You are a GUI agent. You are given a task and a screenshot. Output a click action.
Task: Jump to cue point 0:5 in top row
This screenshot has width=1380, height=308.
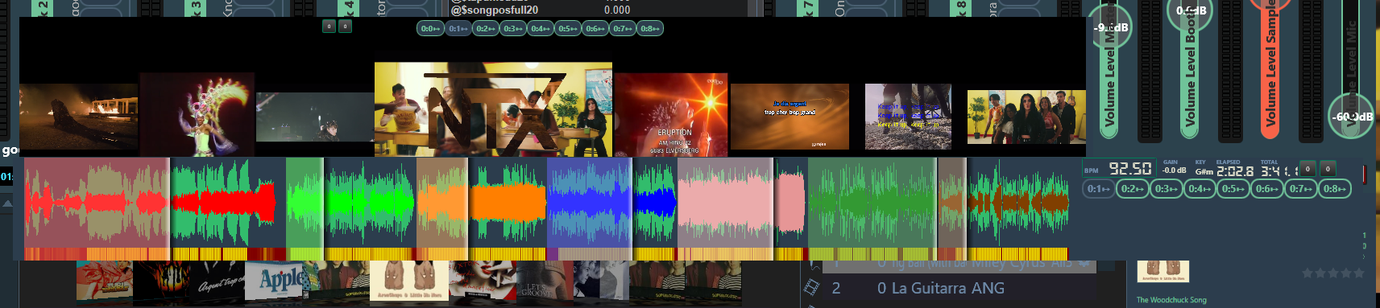(x=567, y=29)
